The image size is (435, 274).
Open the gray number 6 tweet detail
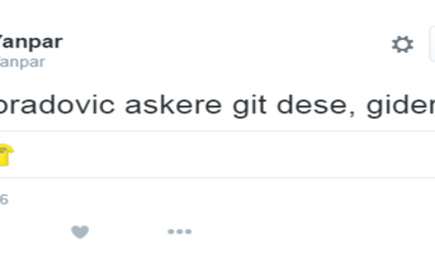point(4,199)
